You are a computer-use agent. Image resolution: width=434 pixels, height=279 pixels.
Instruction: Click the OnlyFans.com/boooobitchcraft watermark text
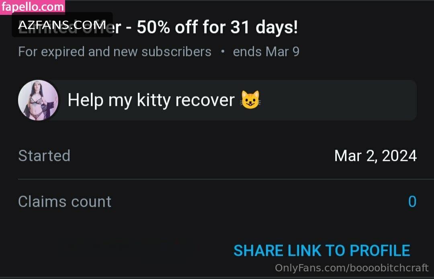pos(352,268)
